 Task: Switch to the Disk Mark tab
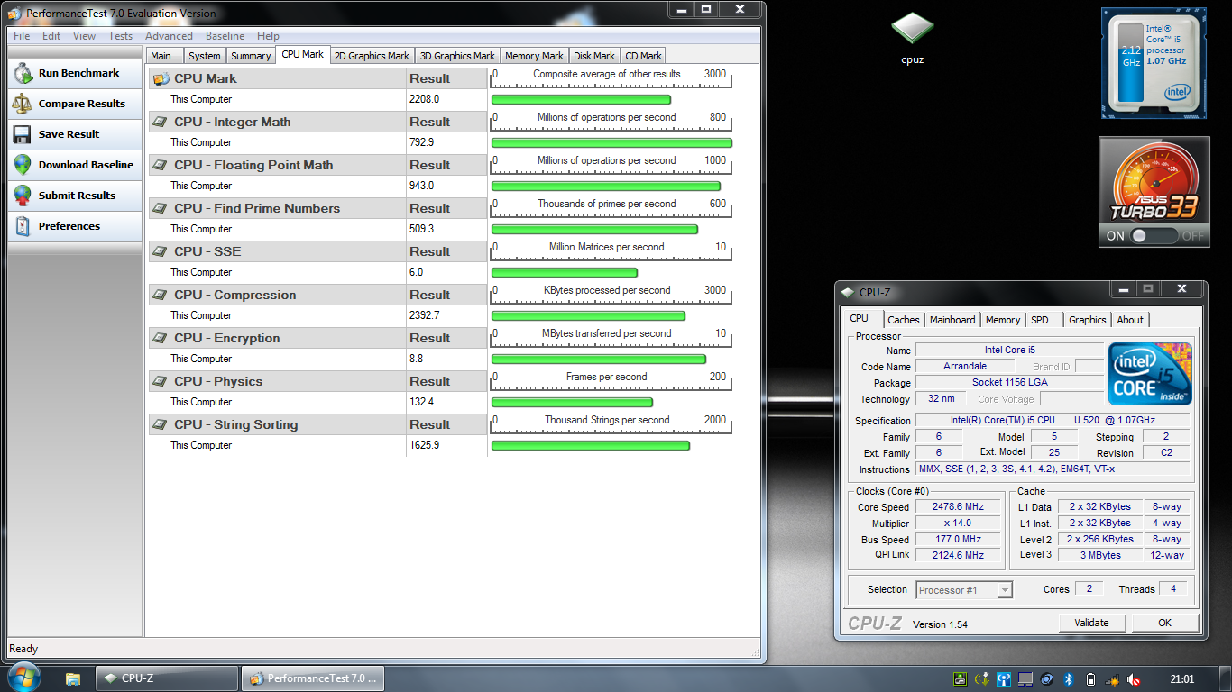click(594, 56)
